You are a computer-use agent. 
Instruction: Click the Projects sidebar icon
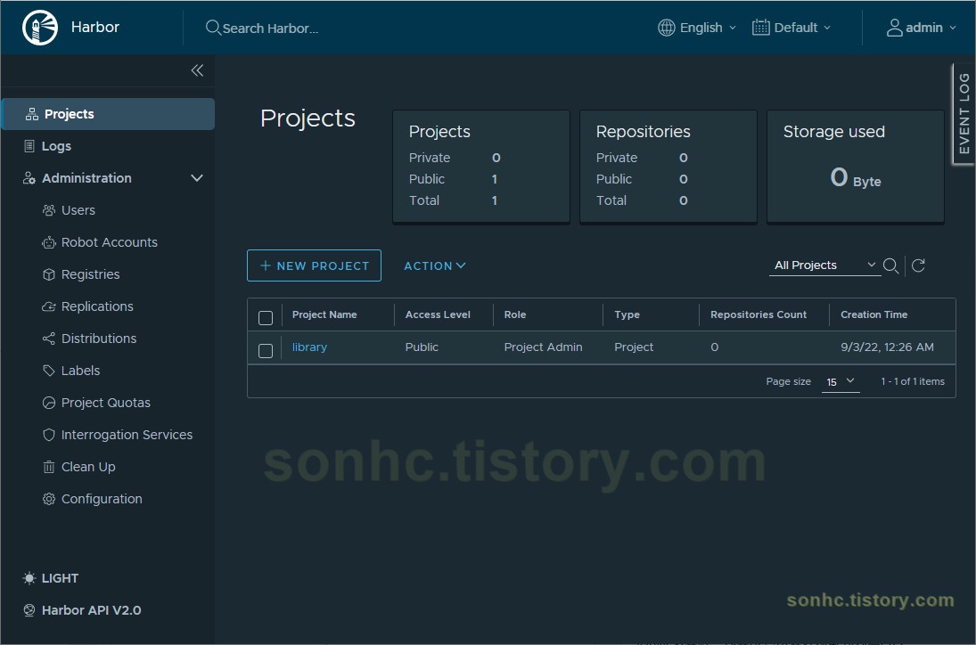(32, 114)
